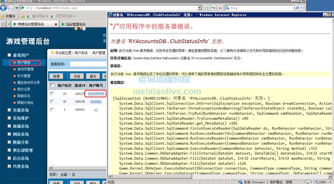Open the 1888888888 user account link
The width and height of the screenshot is (334, 184).
(x=96, y=94)
